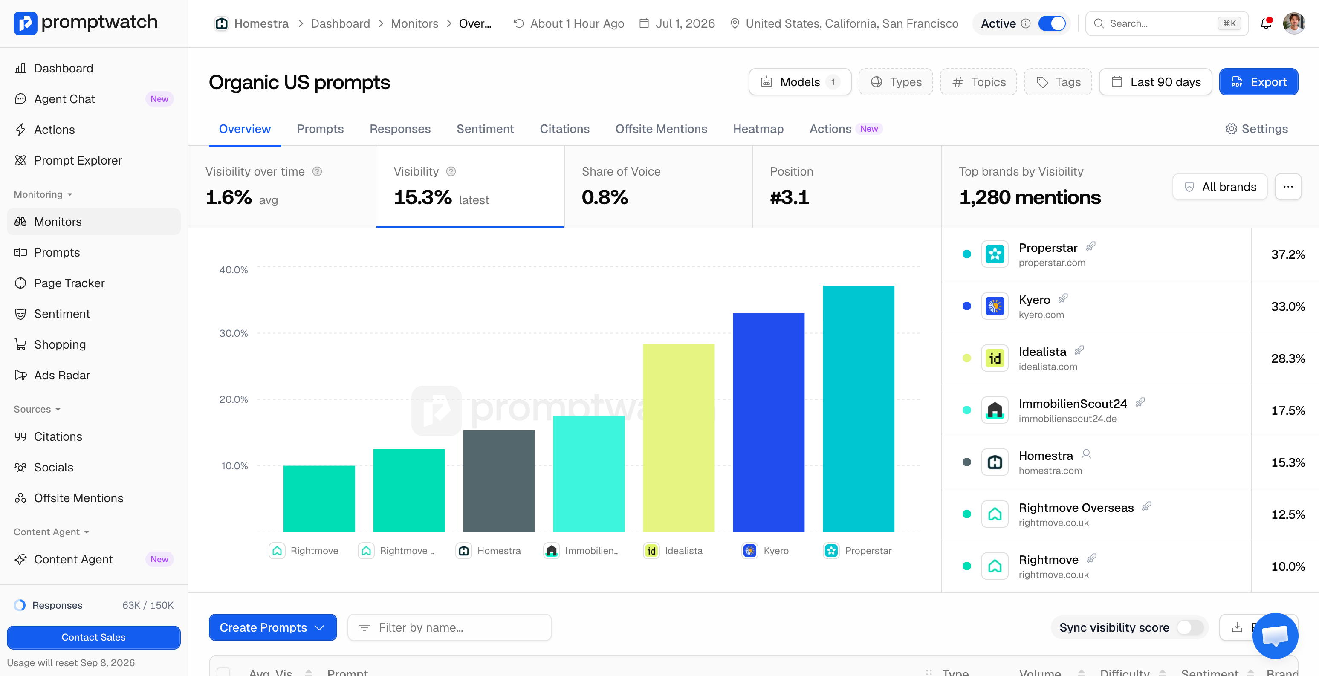The height and width of the screenshot is (676, 1319).
Task: Switch to the Responses tab
Action: (x=400, y=129)
